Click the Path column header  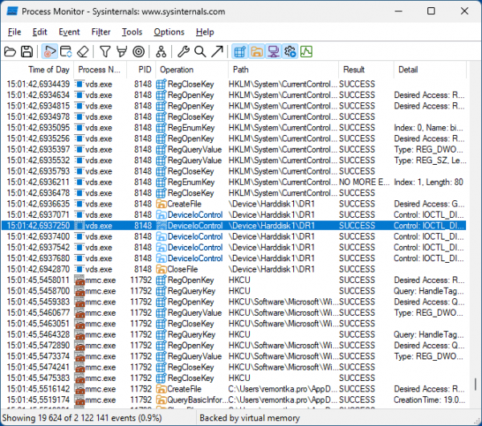coord(283,69)
